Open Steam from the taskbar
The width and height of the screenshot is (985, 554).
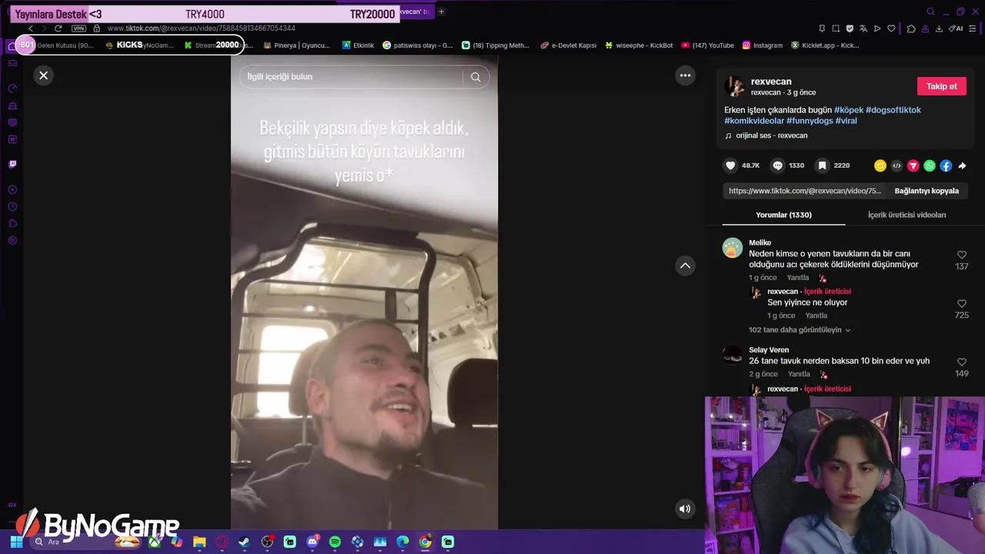[244, 542]
